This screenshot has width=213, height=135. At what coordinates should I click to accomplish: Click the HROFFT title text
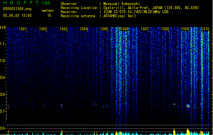21,3
